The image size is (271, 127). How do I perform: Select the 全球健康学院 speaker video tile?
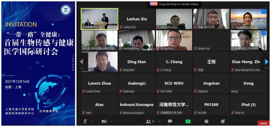coord(100,19)
